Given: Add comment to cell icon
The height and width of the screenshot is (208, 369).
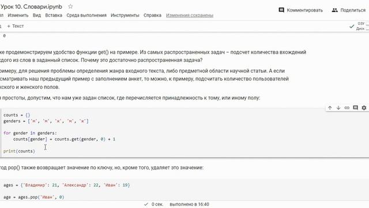Looking at the screenshot, I should coord(355,108).
